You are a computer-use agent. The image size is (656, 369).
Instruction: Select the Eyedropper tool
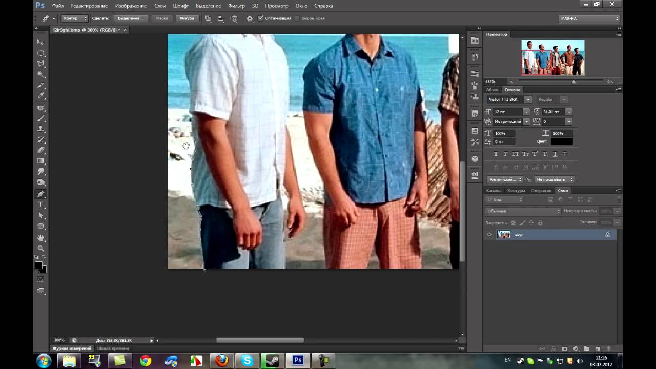[x=41, y=96]
